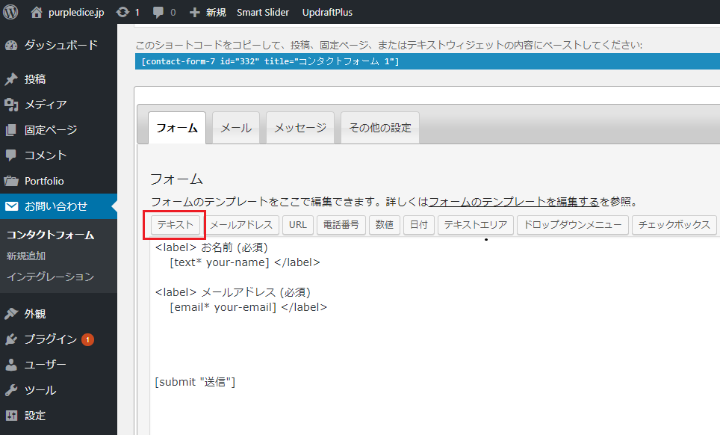
Task: Click the プラグイン plug icon
Action: [x=11, y=339]
